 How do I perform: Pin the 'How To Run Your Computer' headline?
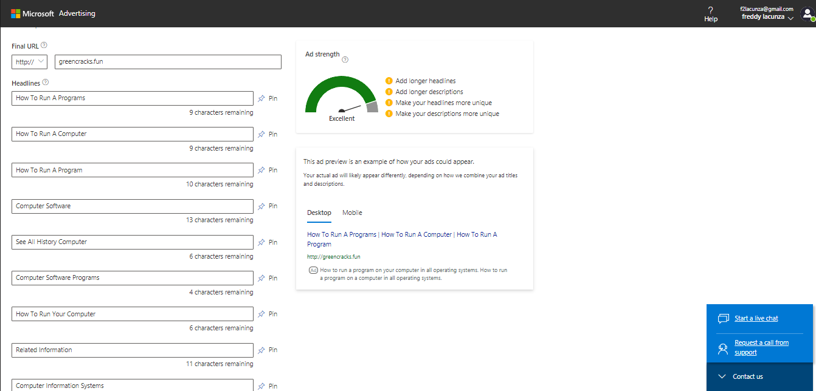(268, 314)
